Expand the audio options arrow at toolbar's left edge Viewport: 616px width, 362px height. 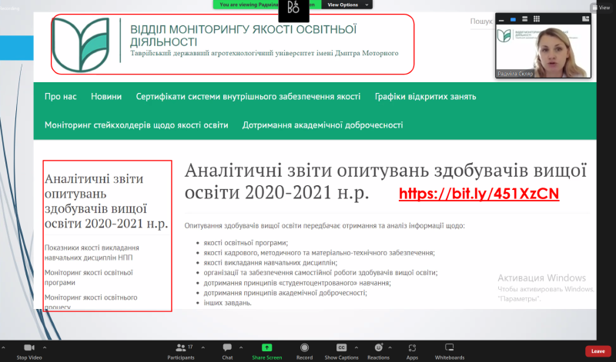click(x=3, y=347)
